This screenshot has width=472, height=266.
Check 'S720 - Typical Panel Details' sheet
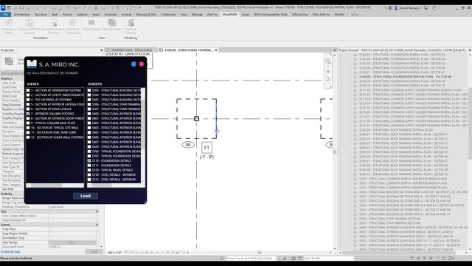point(89,170)
